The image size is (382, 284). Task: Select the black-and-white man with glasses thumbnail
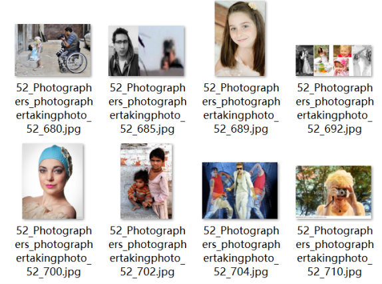point(146,51)
